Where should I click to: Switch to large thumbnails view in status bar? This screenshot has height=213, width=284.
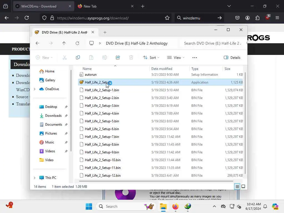click(x=243, y=186)
